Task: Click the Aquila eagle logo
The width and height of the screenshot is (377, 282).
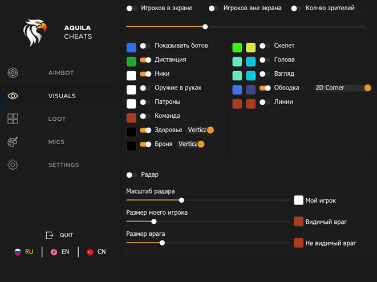Action: click(x=35, y=32)
